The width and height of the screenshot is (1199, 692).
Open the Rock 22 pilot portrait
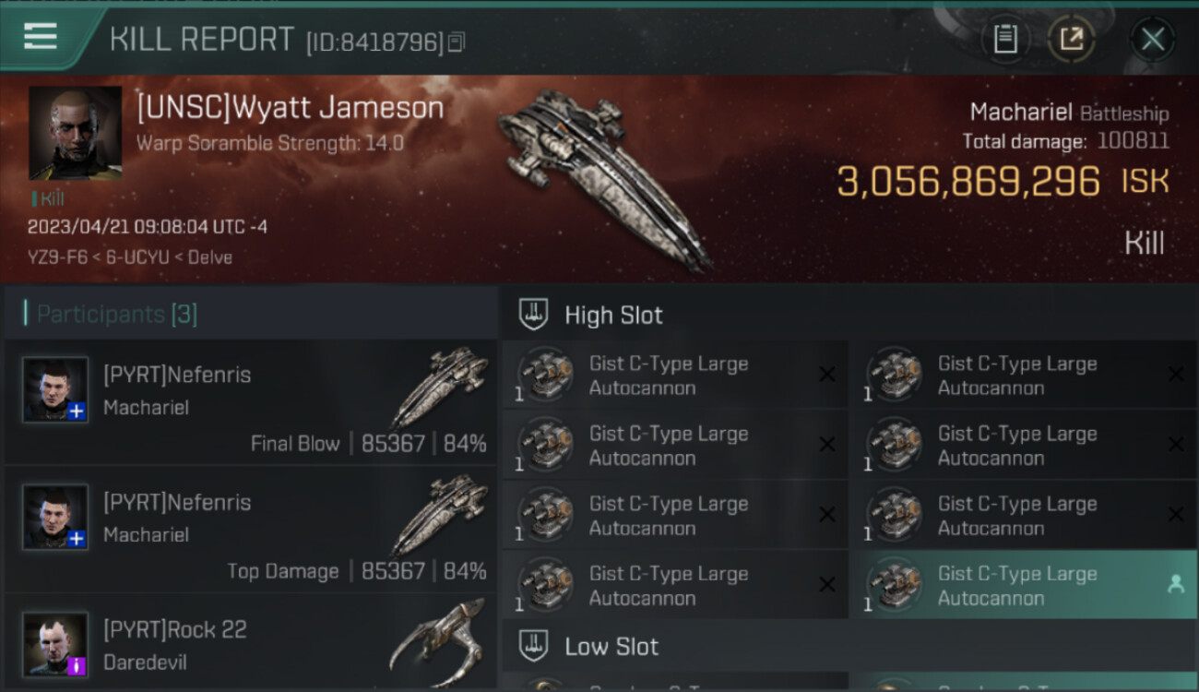(x=55, y=645)
